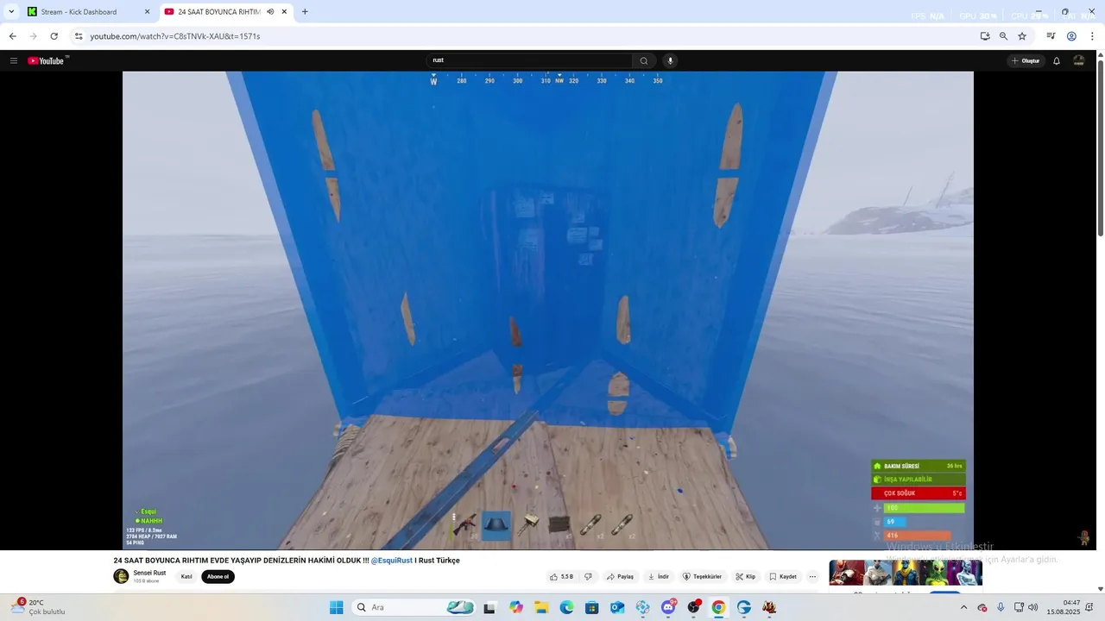The height and width of the screenshot is (621, 1105).
Task: Like the video with thumbs-up 5.5 B
Action: 563,576
